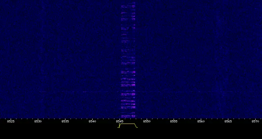The width and height of the screenshot is (262, 139).
Task: Click the right slope of the yellow passband
Action: point(136,126)
